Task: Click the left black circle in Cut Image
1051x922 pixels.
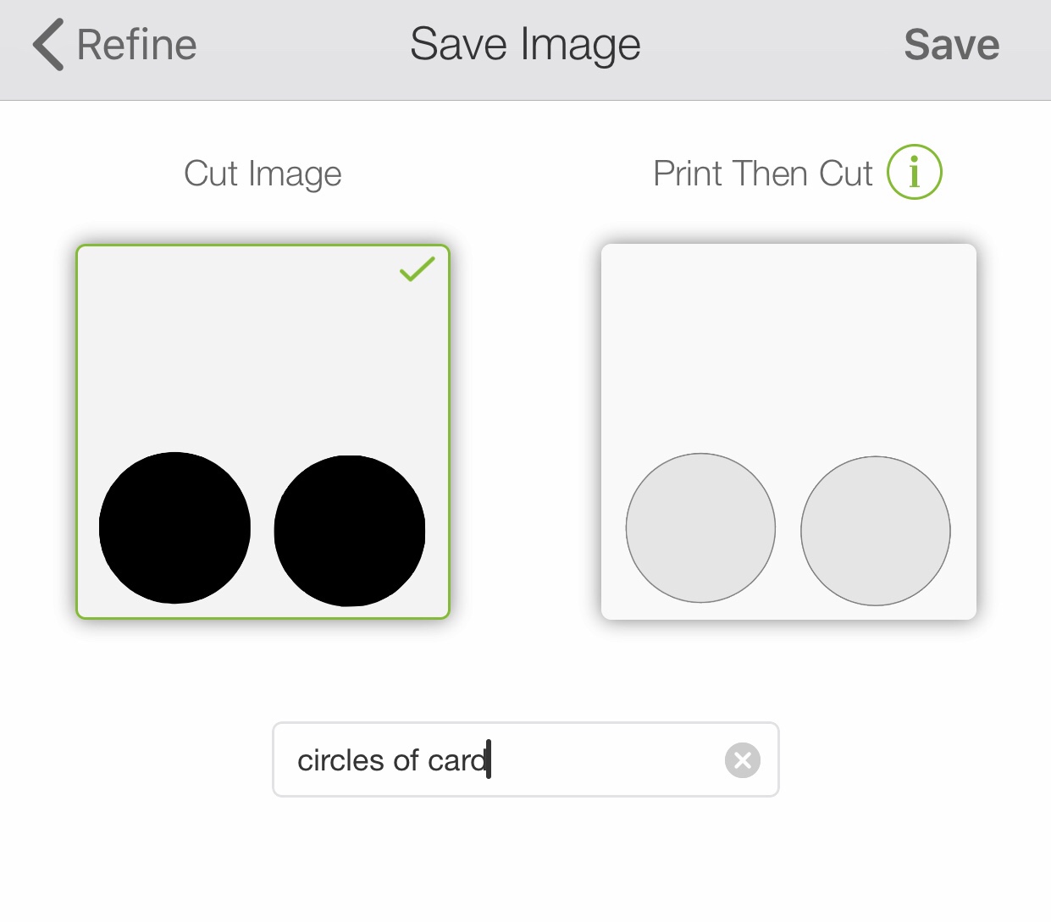Action: coord(174,527)
